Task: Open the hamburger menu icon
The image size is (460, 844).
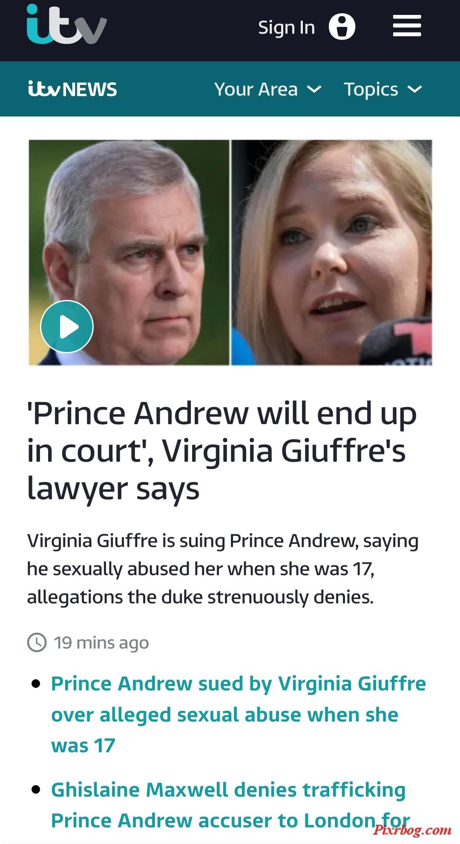Action: [x=407, y=26]
